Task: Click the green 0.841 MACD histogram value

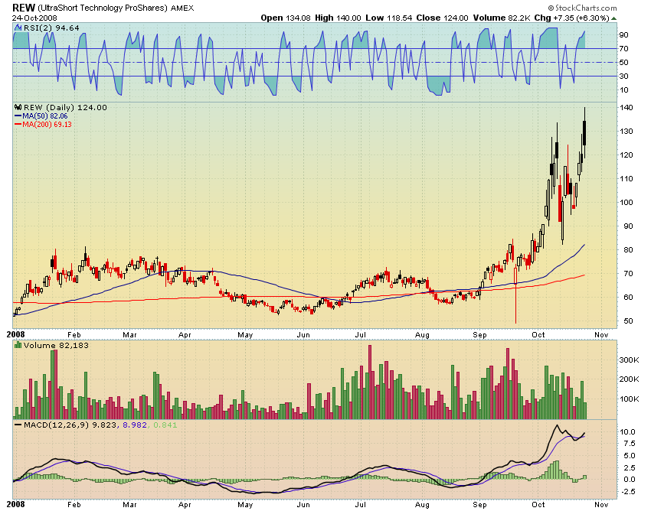Action: click(165, 425)
